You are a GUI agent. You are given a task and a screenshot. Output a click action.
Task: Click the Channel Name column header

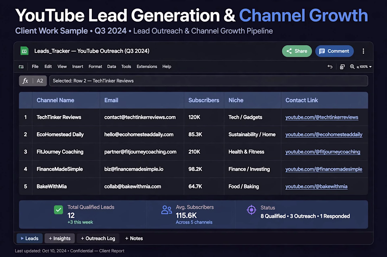click(66, 100)
